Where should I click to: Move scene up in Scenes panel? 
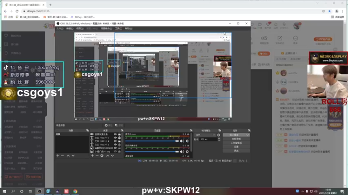pyautogui.click(x=68, y=156)
